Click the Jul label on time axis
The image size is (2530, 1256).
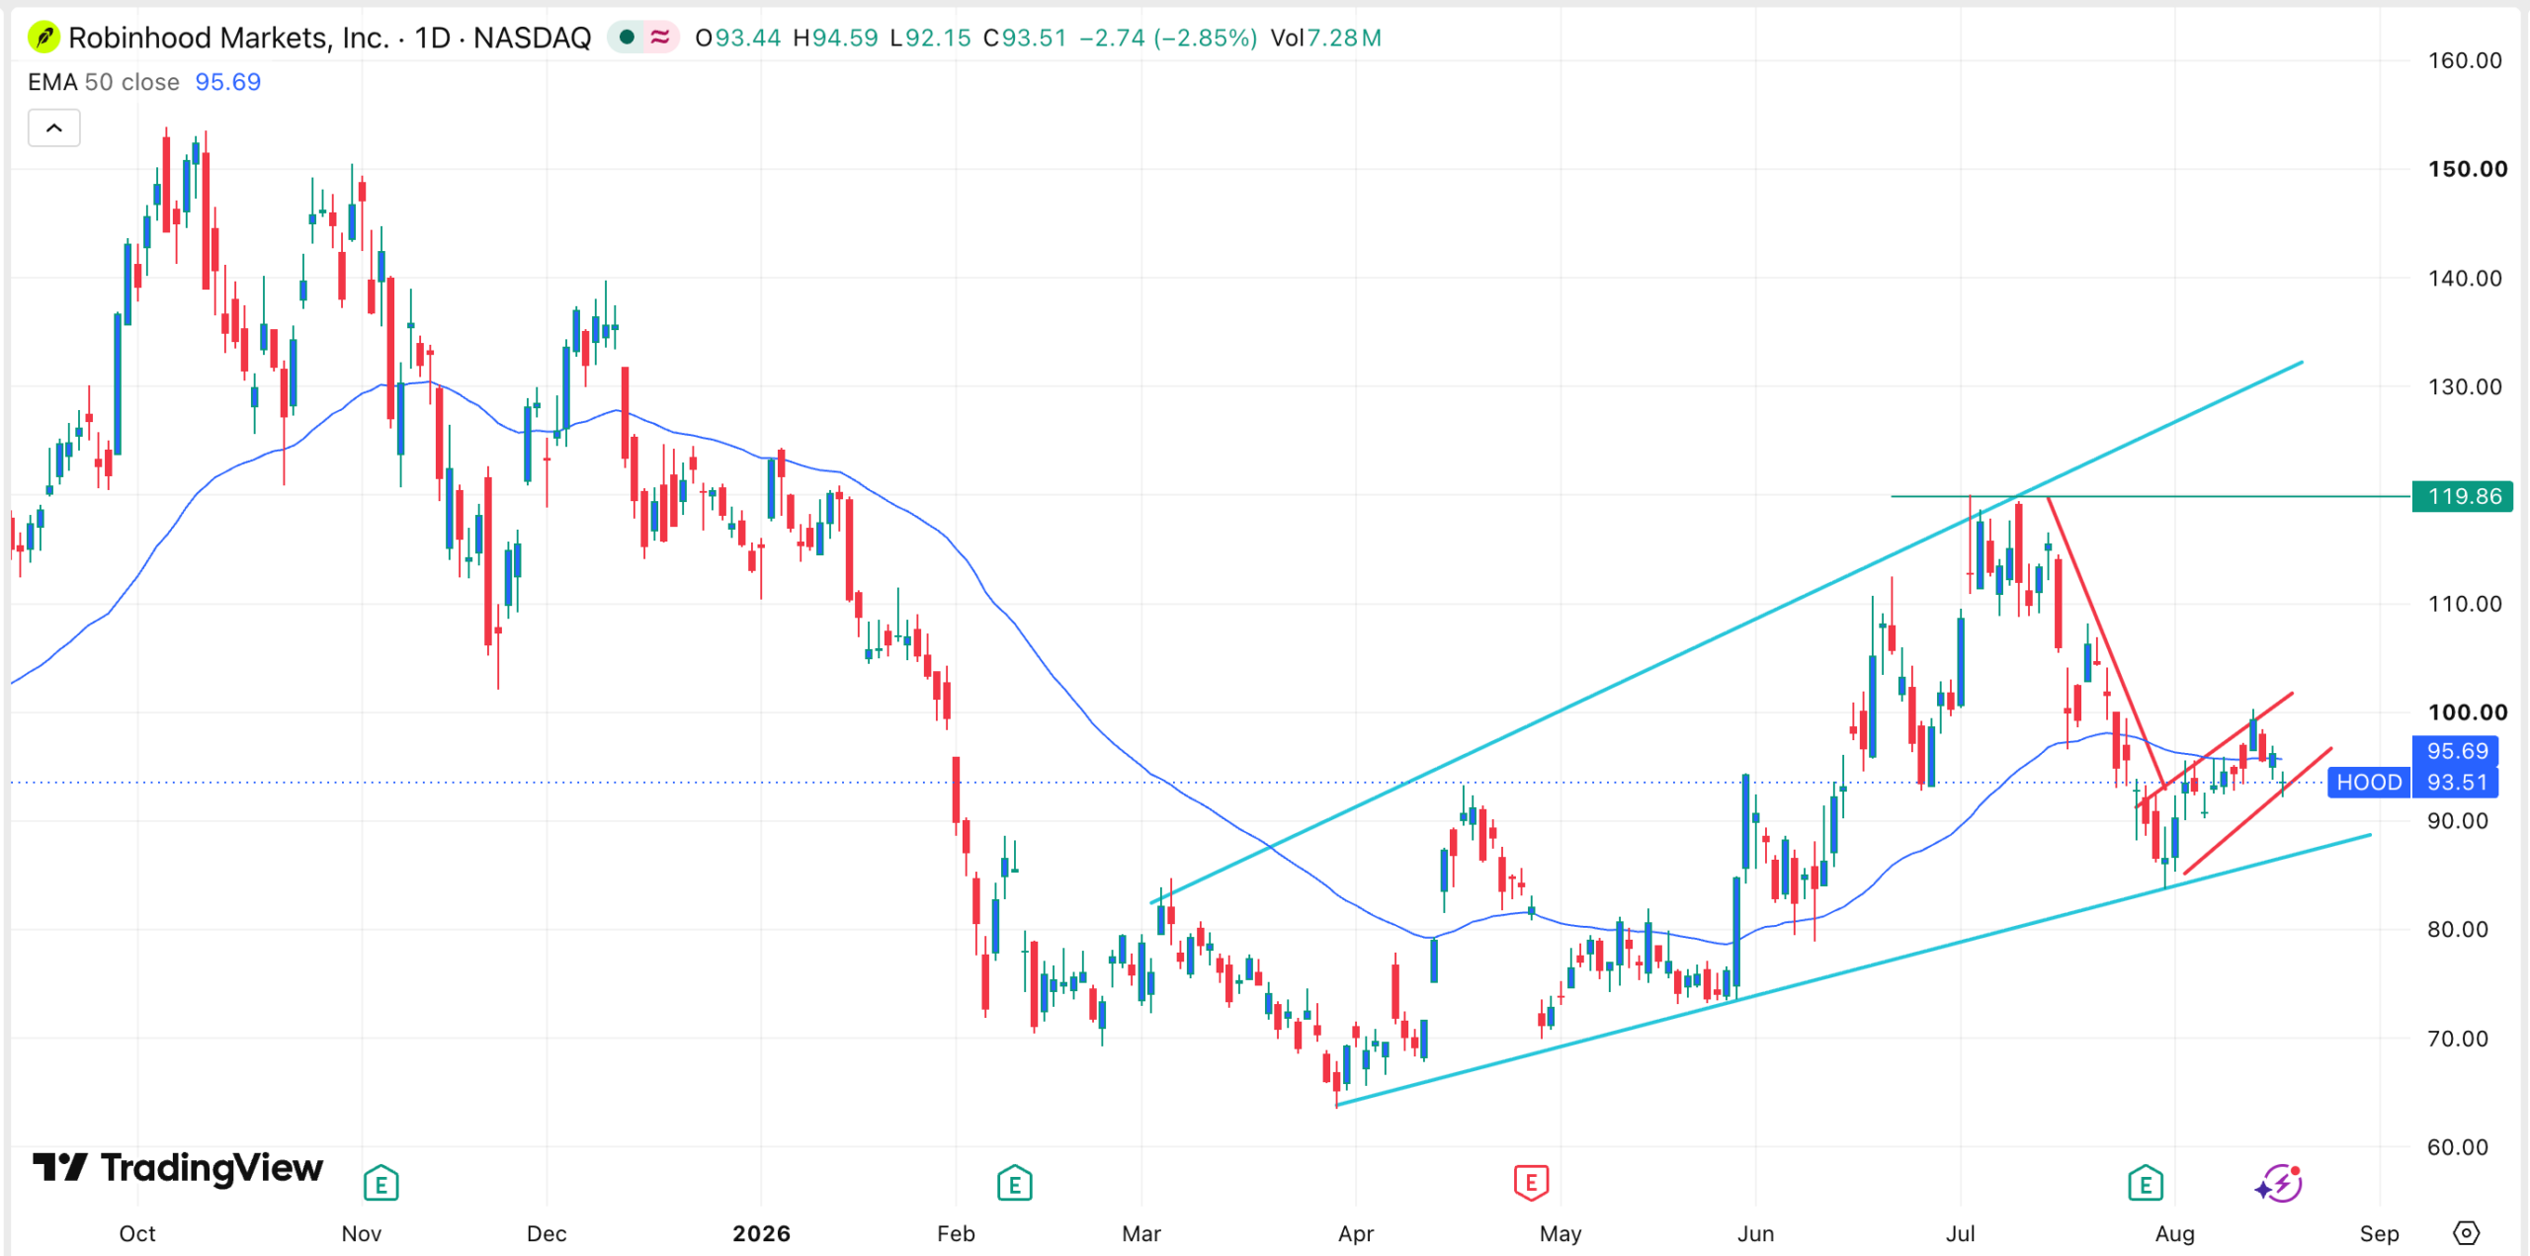1961,1233
